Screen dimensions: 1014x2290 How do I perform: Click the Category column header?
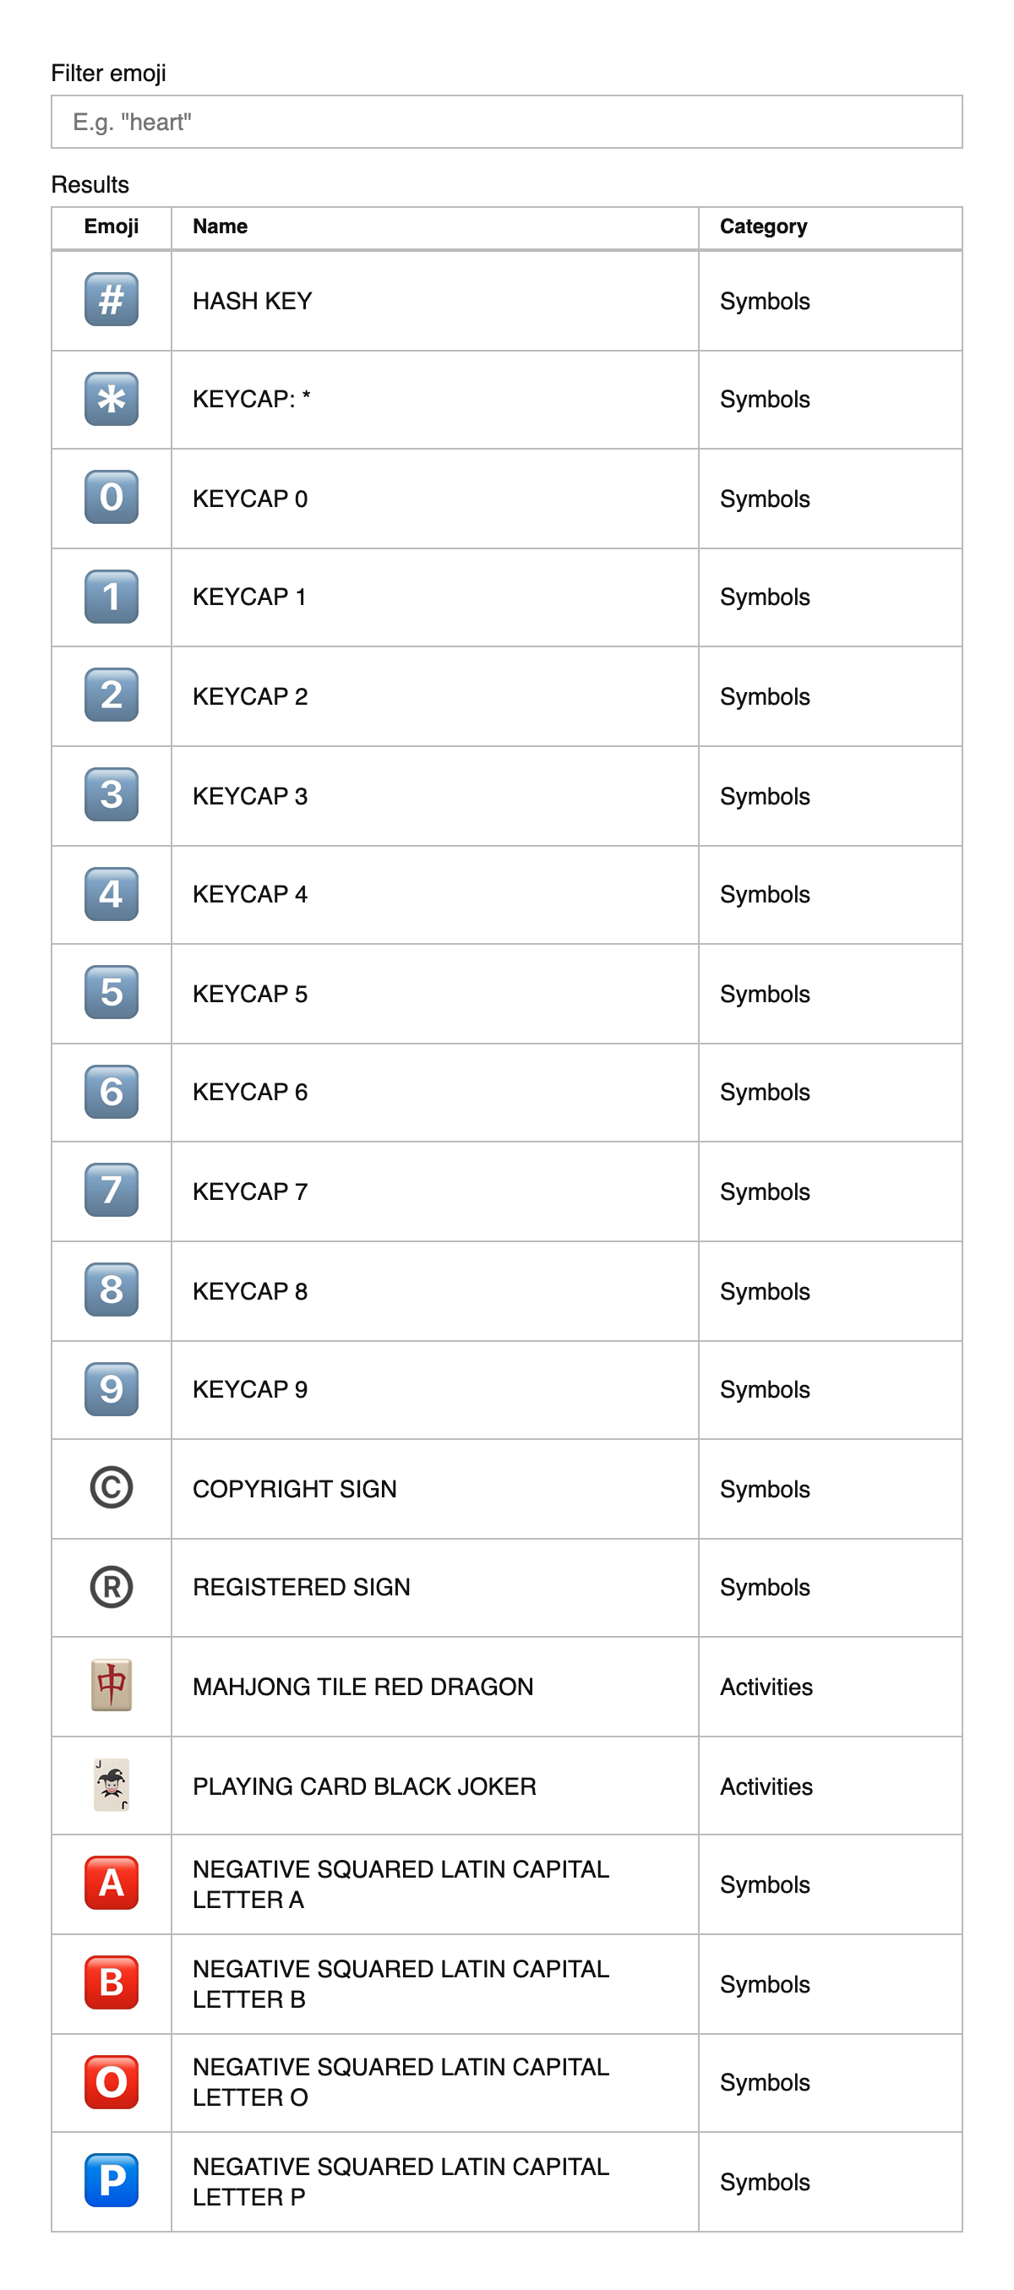pyautogui.click(x=762, y=226)
